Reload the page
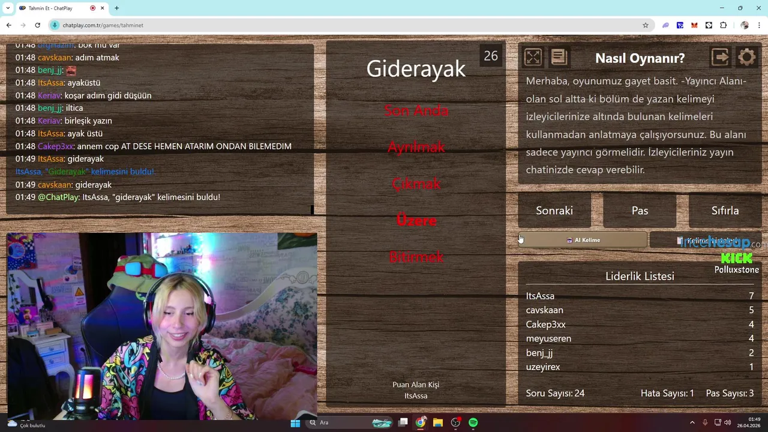The width and height of the screenshot is (768, 432). click(37, 25)
